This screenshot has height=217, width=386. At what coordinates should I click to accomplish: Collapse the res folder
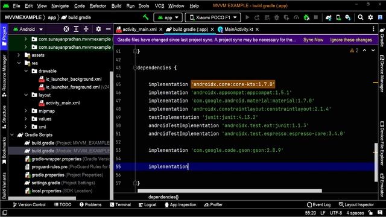point(19,63)
